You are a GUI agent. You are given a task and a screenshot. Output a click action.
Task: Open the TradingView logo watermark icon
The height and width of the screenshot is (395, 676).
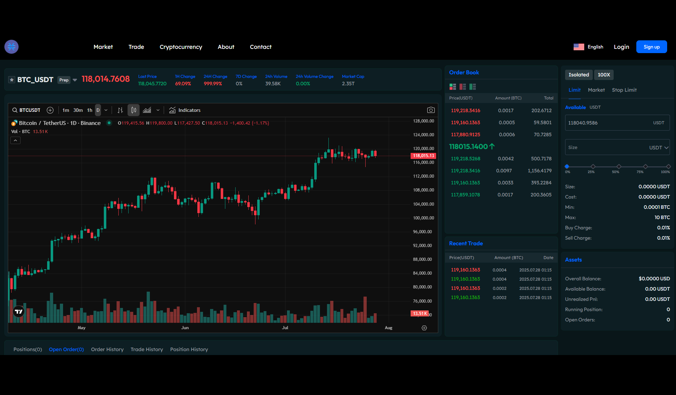click(x=18, y=311)
